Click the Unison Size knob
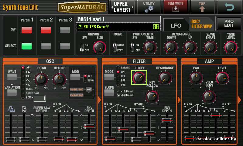 click(x=100, y=47)
